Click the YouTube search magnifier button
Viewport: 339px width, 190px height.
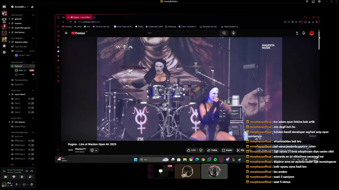[224, 33]
